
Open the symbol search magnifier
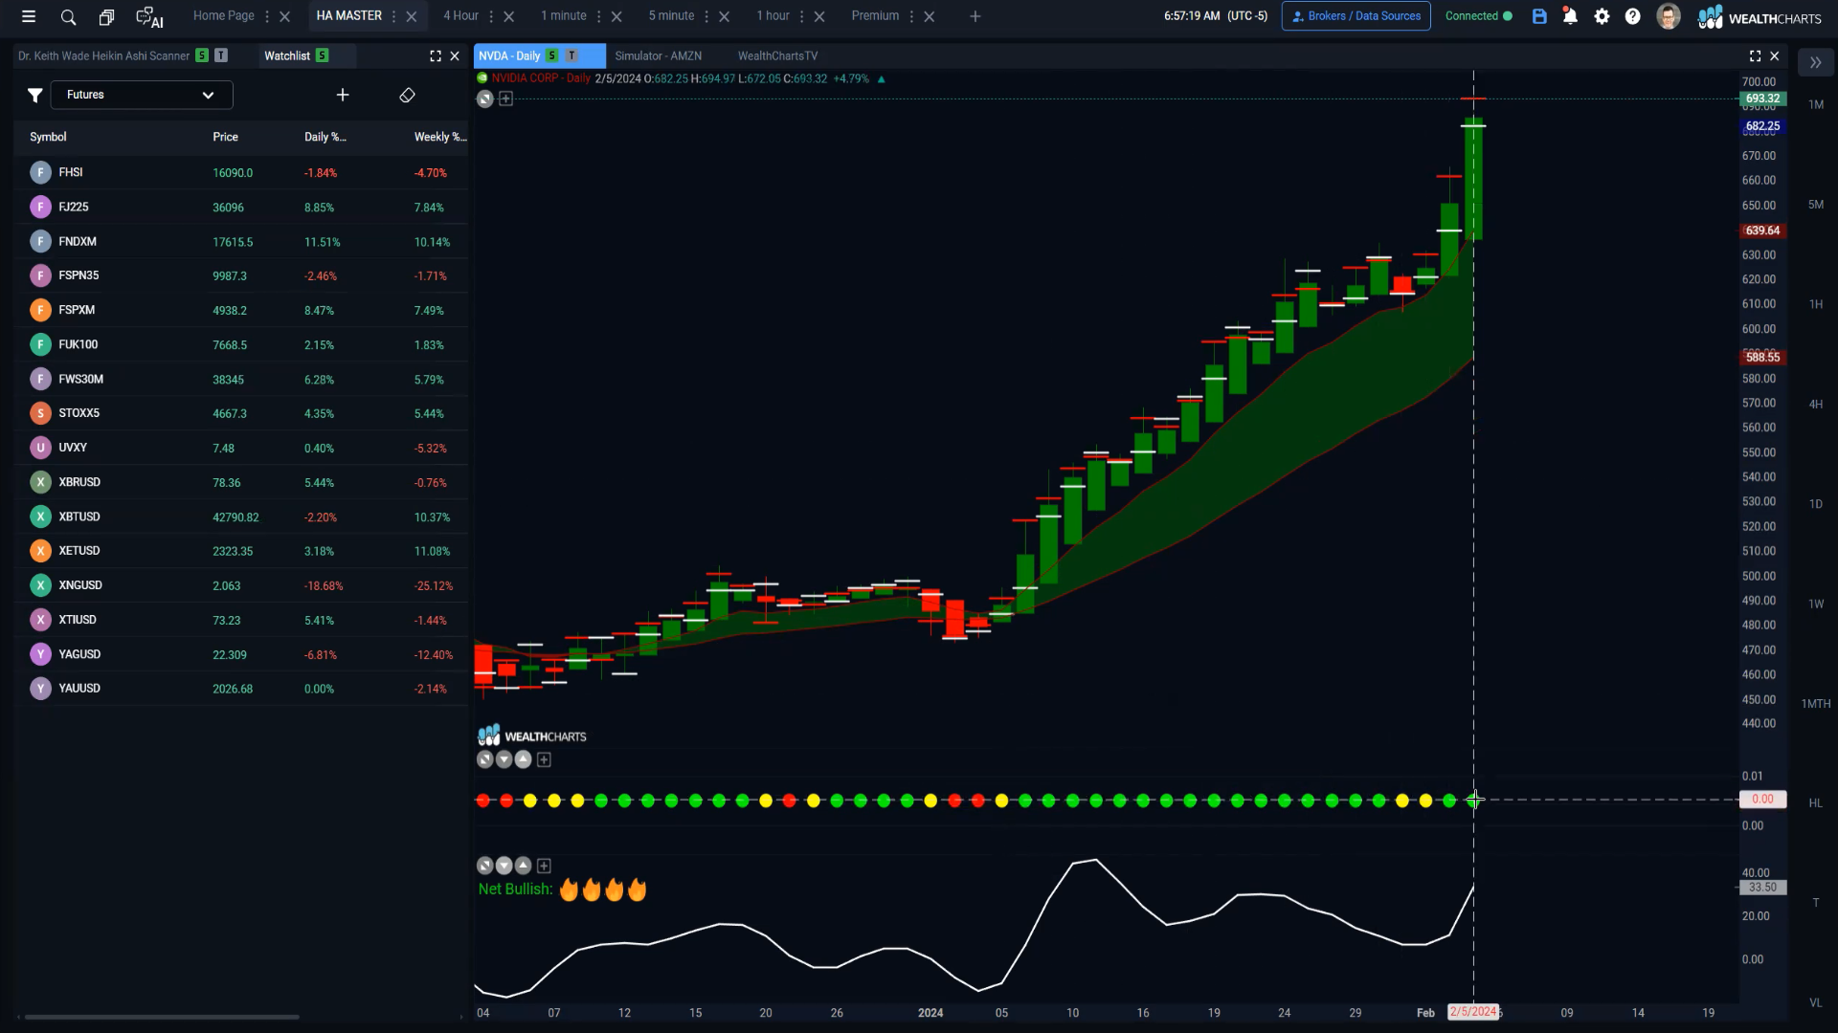(68, 16)
